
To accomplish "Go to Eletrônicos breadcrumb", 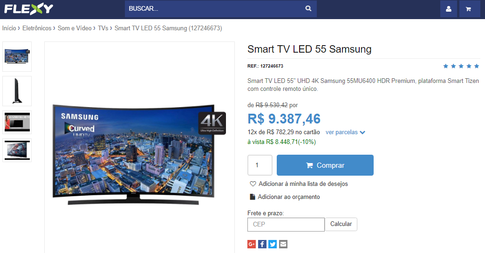I will pos(37,28).
